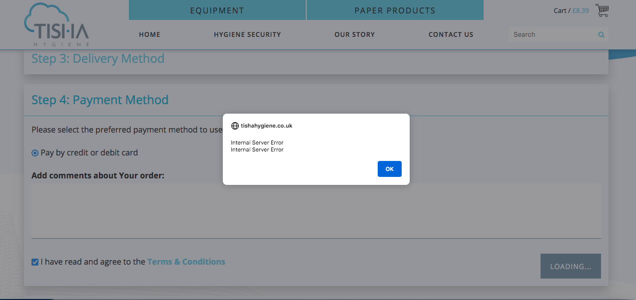Click the order comments text area
This screenshot has width=636, height=300.
click(316, 211)
